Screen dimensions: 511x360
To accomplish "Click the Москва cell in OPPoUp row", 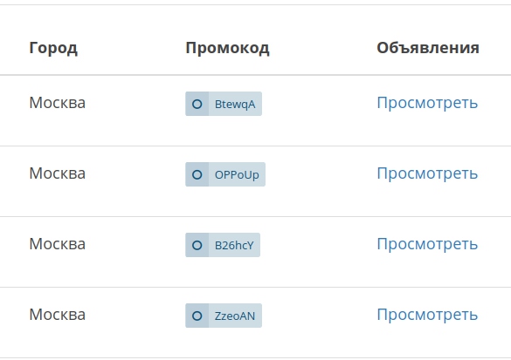I will [x=58, y=173].
